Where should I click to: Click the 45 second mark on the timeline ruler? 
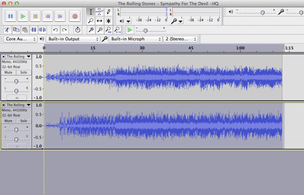point(191,48)
